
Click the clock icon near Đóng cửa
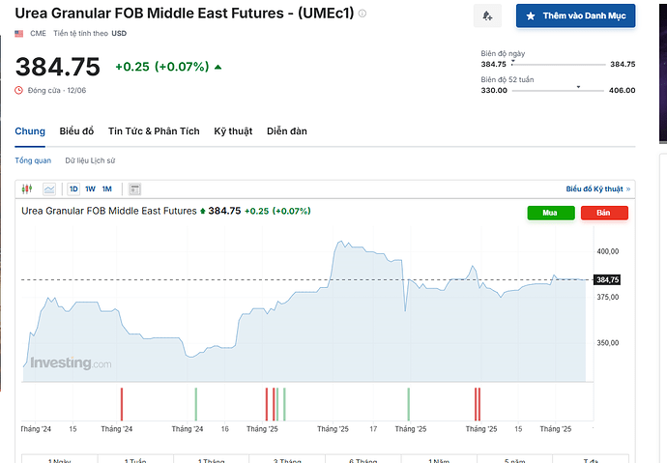[19, 90]
